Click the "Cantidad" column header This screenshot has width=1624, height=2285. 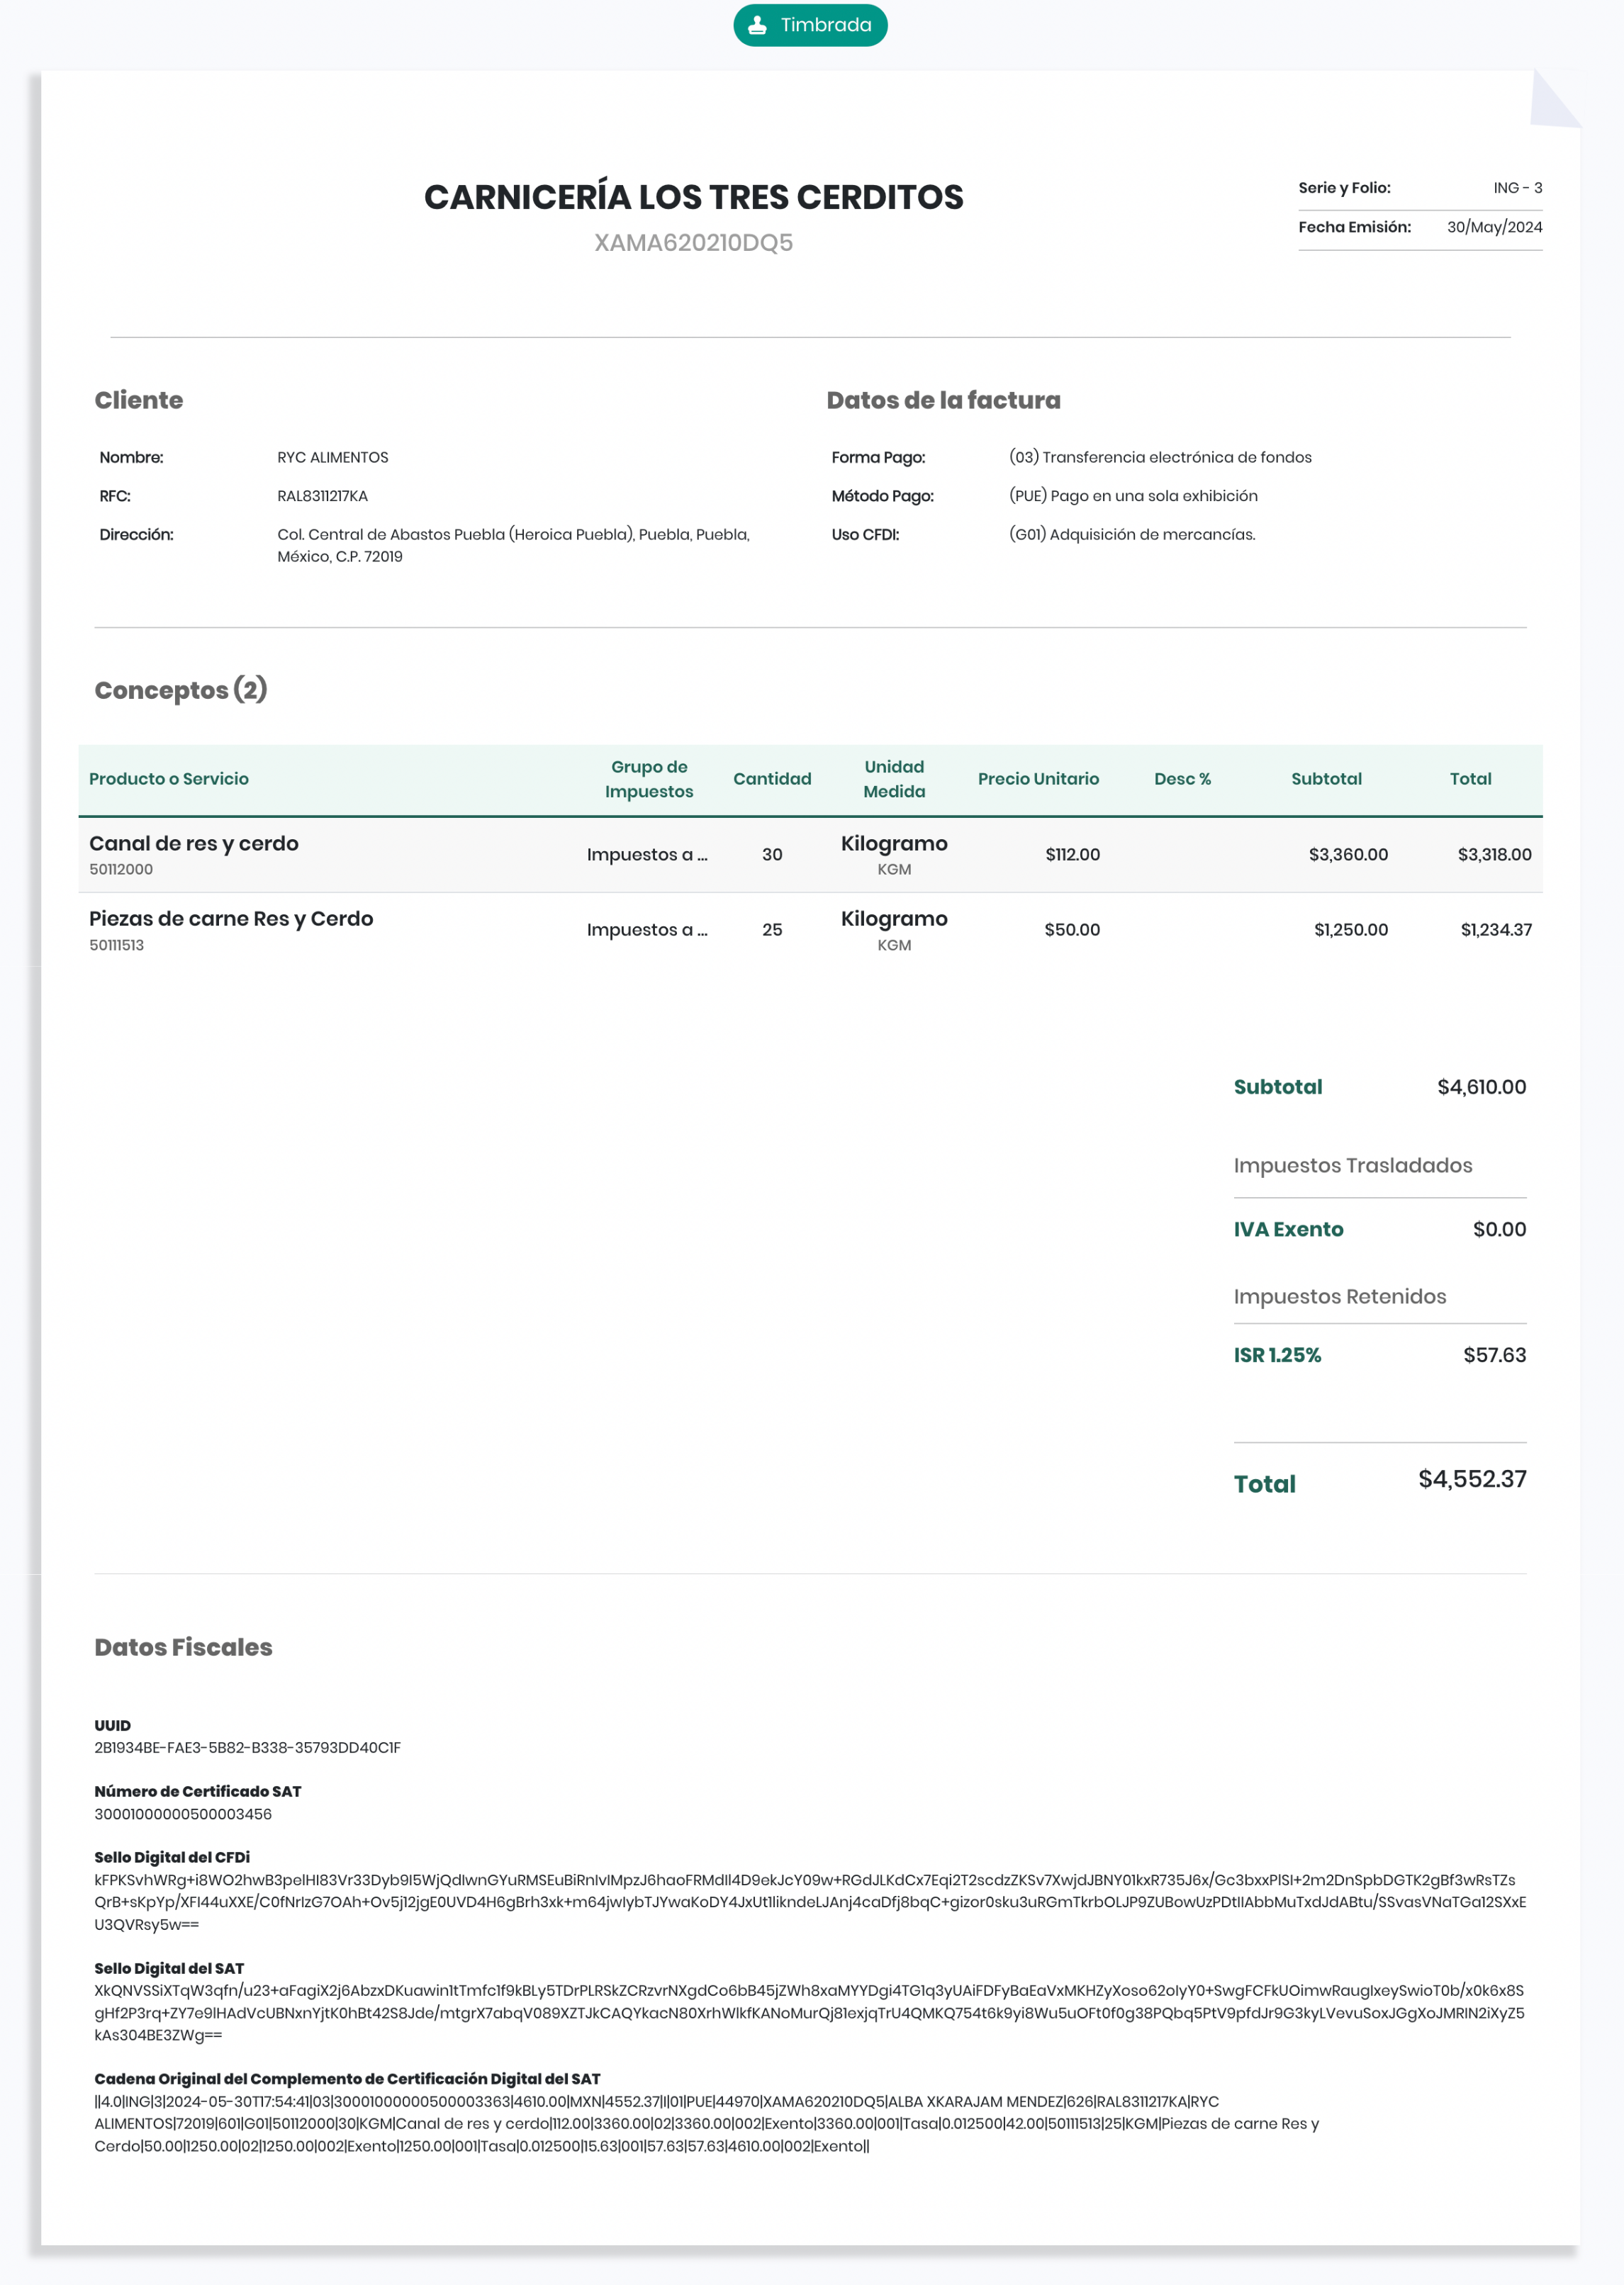pyautogui.click(x=772, y=779)
